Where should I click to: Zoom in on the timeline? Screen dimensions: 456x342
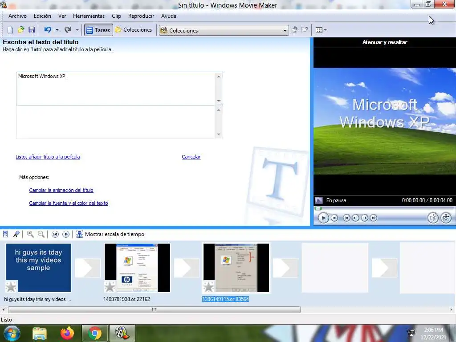(30, 234)
